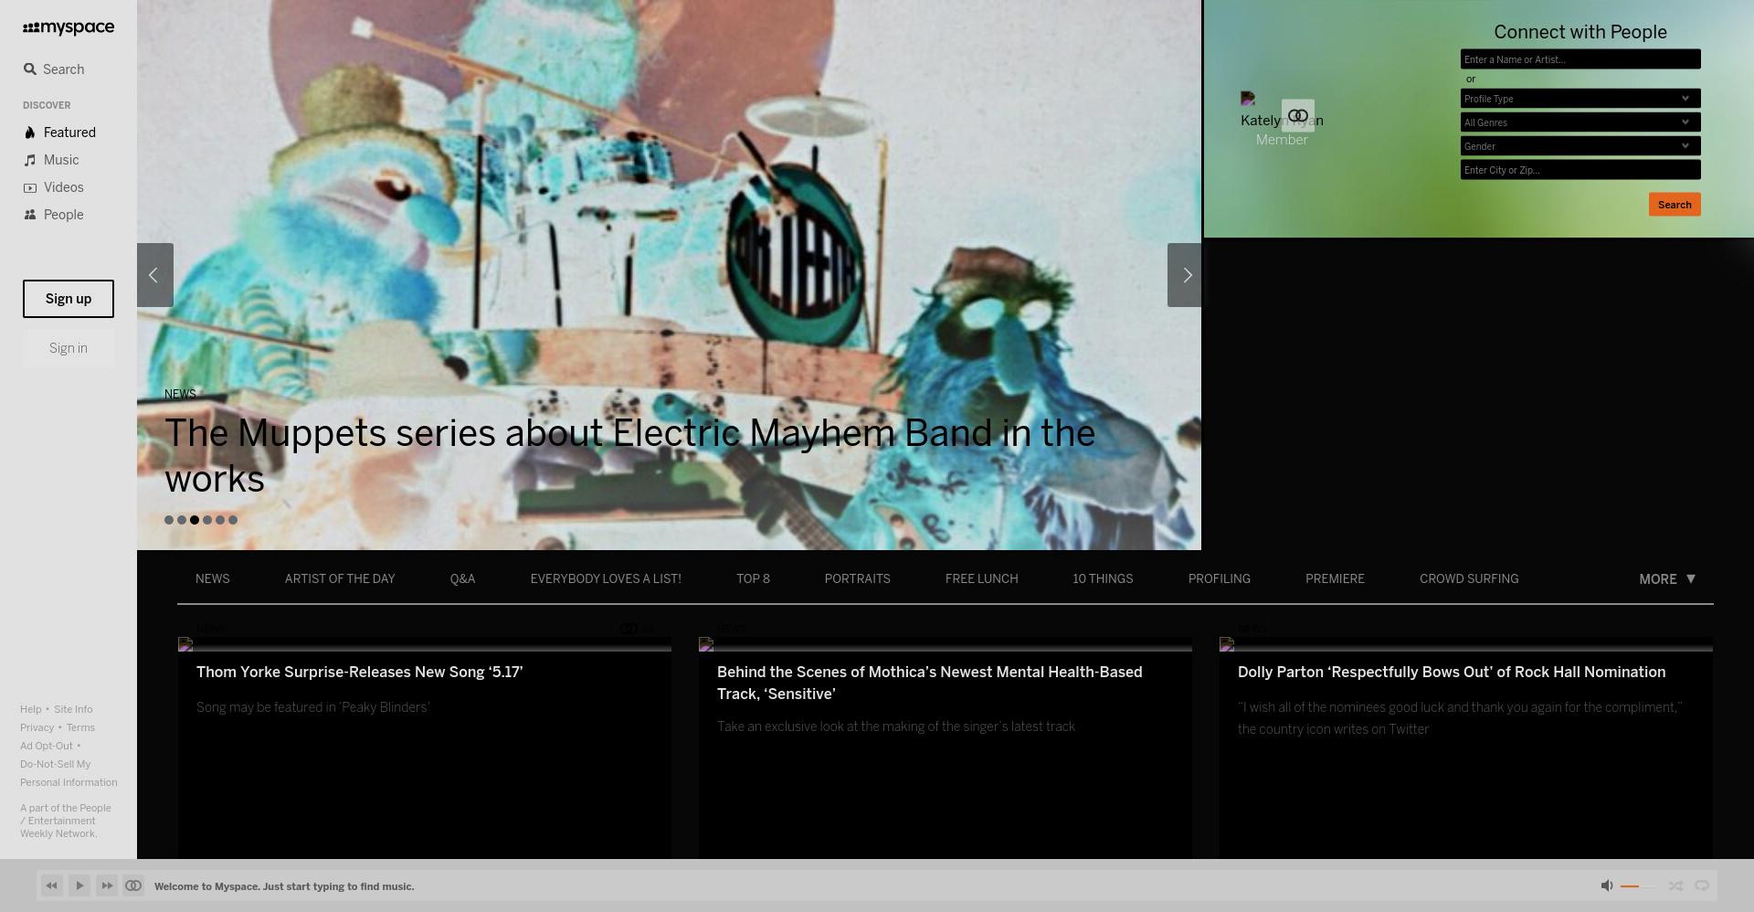Show previous slide in featured carousel
This screenshot has height=912, width=1754.
pos(155,275)
